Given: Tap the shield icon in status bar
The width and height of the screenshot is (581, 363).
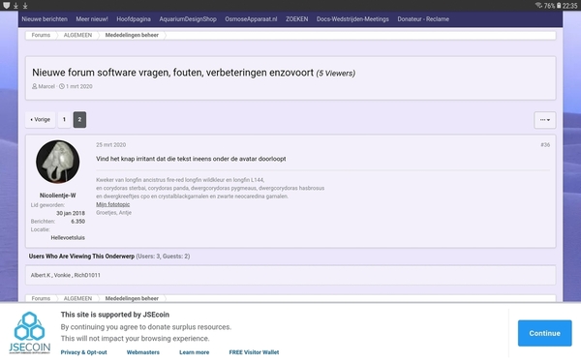Looking at the screenshot, I should click(x=7, y=6).
